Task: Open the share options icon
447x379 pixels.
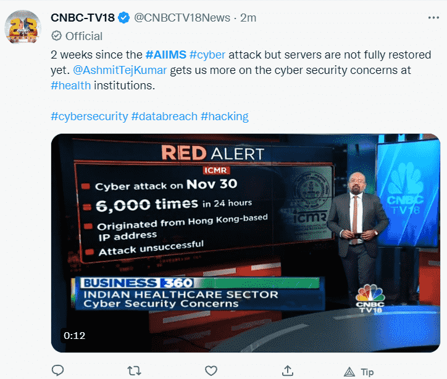Action: click(287, 370)
